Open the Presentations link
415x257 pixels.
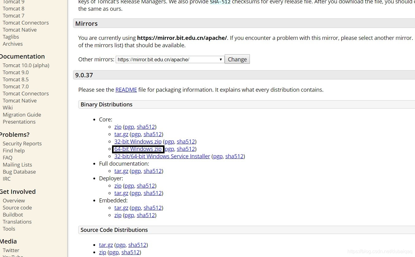click(19, 122)
